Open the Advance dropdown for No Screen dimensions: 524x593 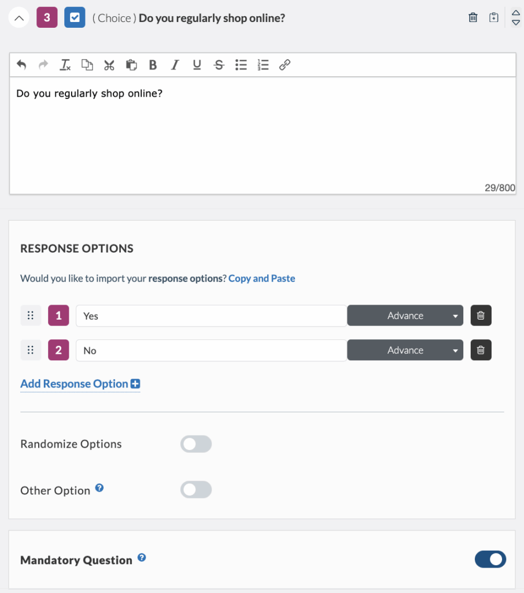pos(405,350)
